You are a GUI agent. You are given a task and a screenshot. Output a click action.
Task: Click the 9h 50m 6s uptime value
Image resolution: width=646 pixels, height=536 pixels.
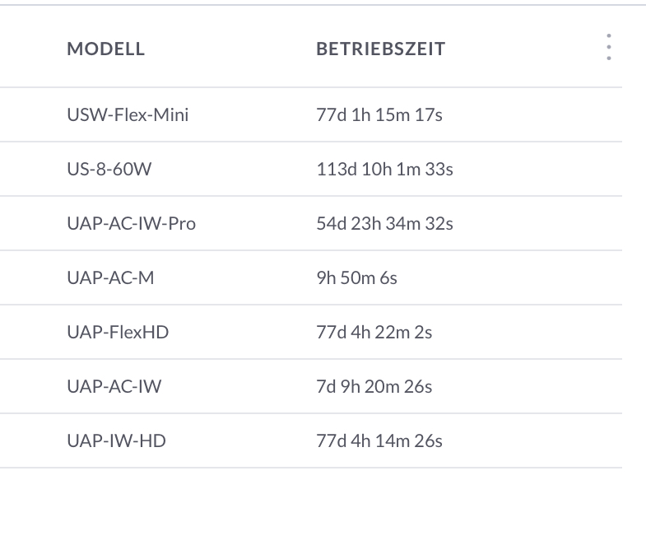pos(356,278)
